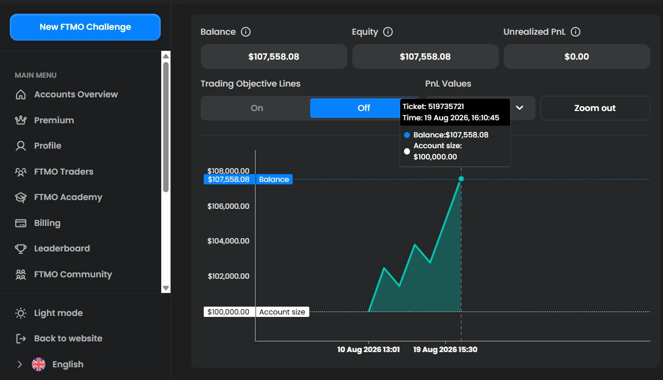The width and height of the screenshot is (663, 380).
Task: Turn Trading Objective Lines On
Action: pos(256,108)
